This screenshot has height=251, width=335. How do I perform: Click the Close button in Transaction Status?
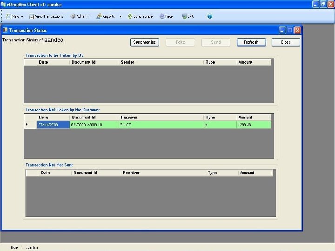286,42
